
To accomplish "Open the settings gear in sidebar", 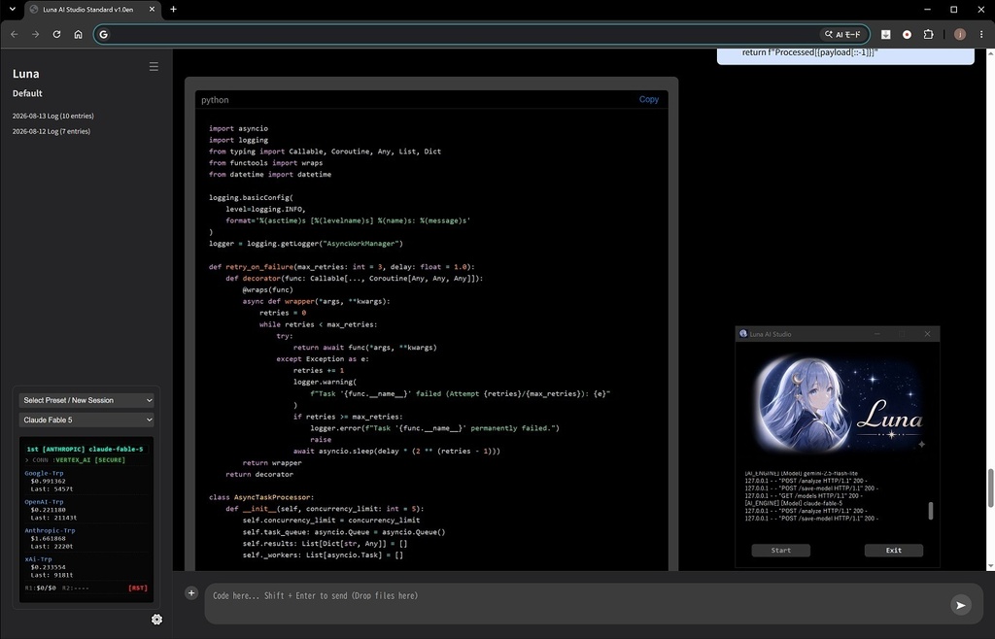I will coord(156,620).
